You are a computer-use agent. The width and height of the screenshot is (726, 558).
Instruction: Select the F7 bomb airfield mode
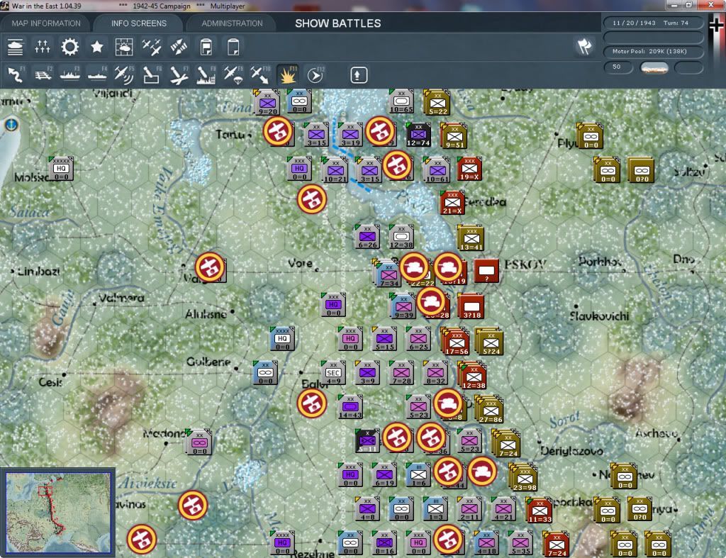tap(179, 75)
